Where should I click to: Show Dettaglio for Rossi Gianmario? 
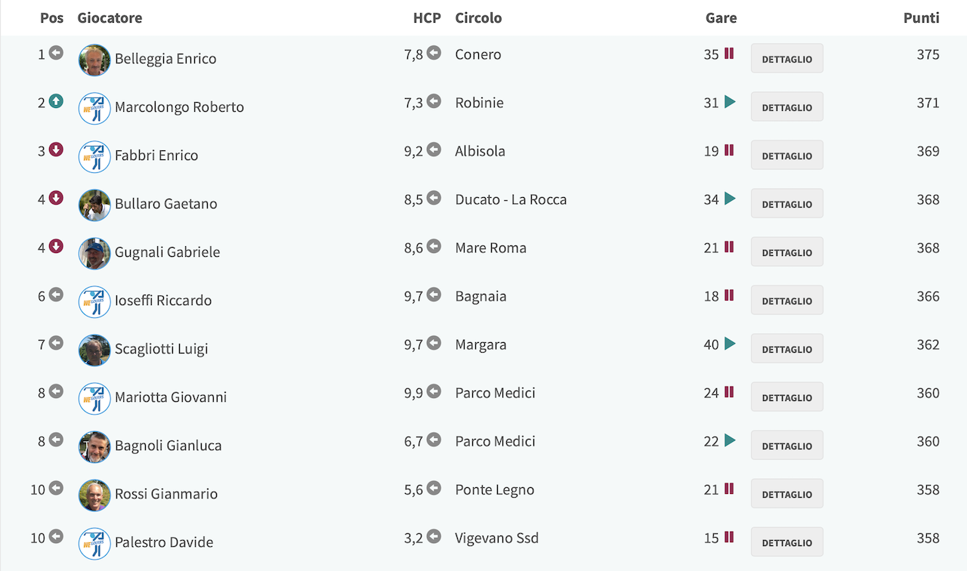coord(787,493)
